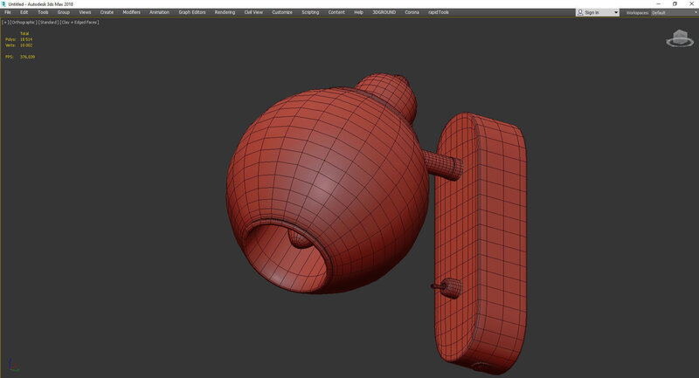Open the File menu
Viewport: 699px width, 378px height.
click(x=8, y=13)
